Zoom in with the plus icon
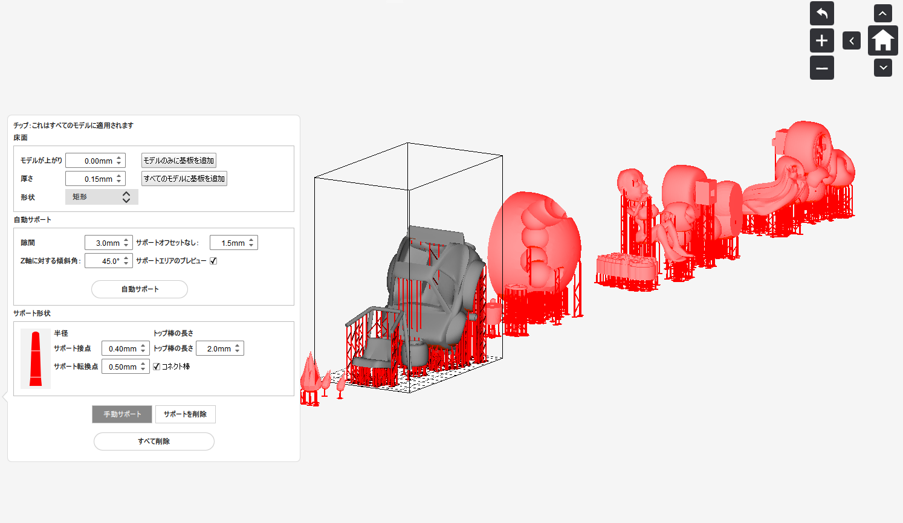This screenshot has height=523, width=903. 821,40
